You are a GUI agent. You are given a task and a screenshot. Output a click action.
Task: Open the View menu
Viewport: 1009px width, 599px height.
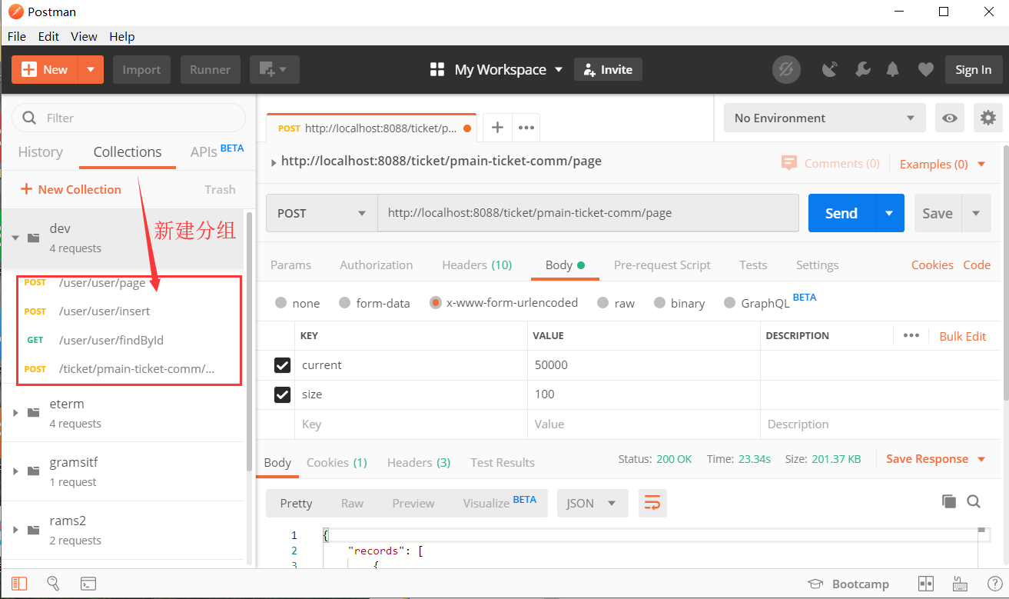[84, 36]
